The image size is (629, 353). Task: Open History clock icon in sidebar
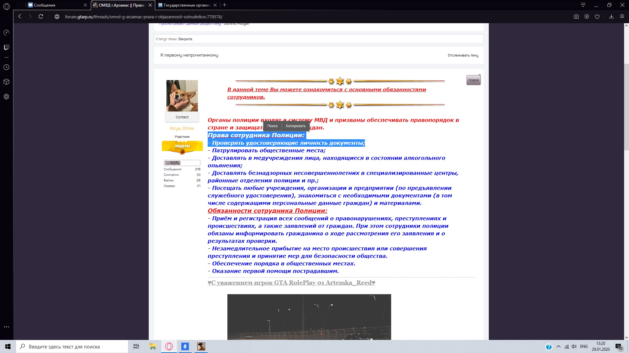click(7, 67)
